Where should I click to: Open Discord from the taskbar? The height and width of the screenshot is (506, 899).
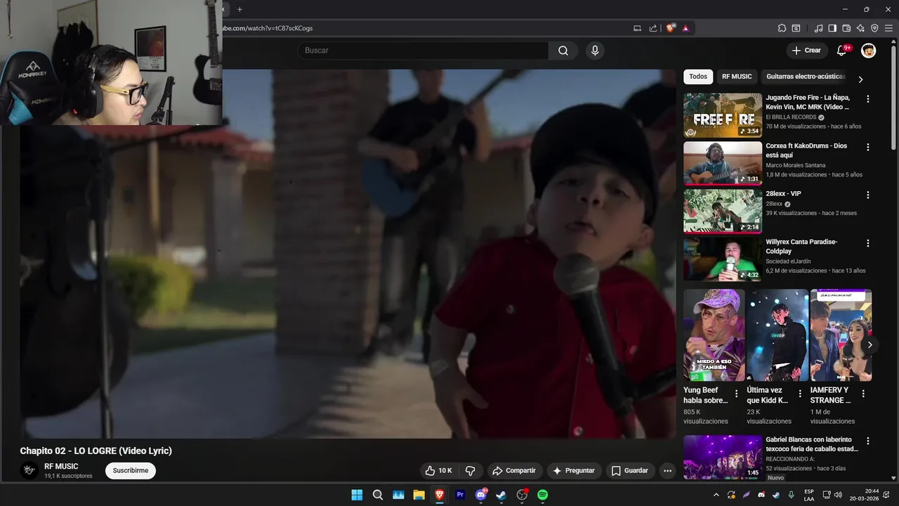click(481, 495)
